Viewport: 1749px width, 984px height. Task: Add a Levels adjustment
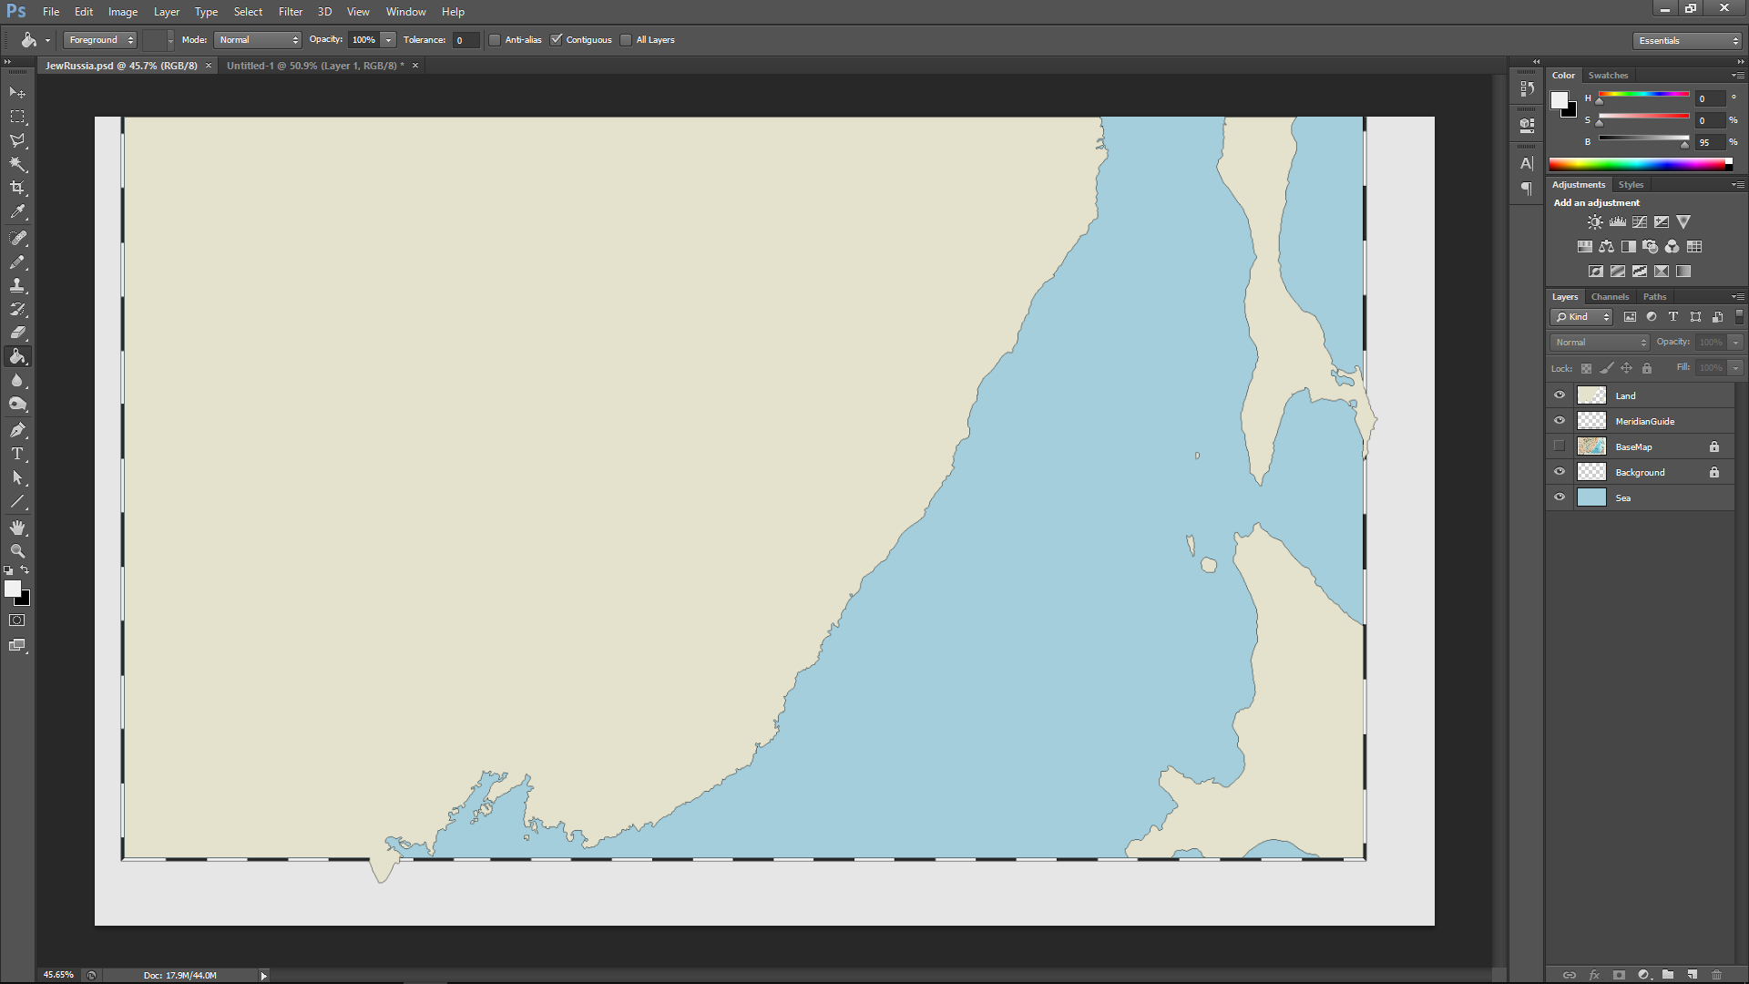click(x=1618, y=222)
